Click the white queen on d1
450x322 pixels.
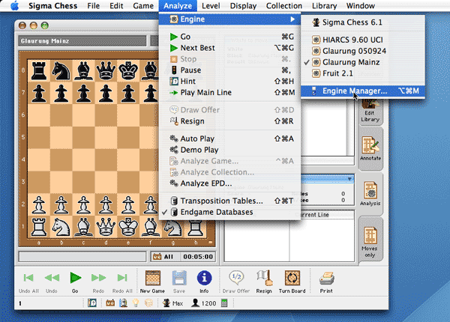[106, 227]
